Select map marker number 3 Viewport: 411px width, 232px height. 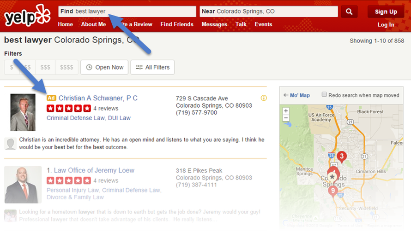pyautogui.click(x=342, y=157)
